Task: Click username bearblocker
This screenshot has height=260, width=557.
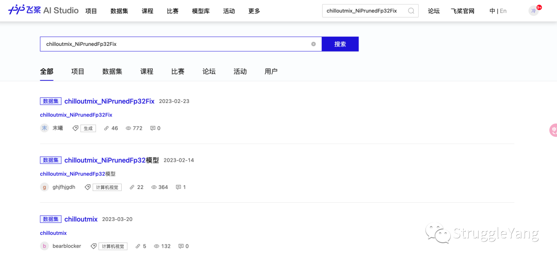Action: (x=67, y=246)
